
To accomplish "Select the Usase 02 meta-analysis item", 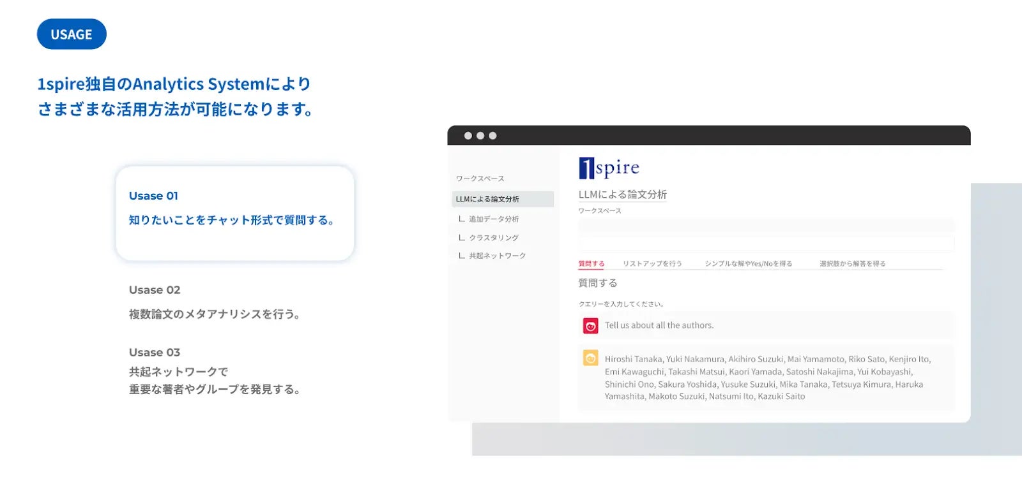I will click(215, 302).
